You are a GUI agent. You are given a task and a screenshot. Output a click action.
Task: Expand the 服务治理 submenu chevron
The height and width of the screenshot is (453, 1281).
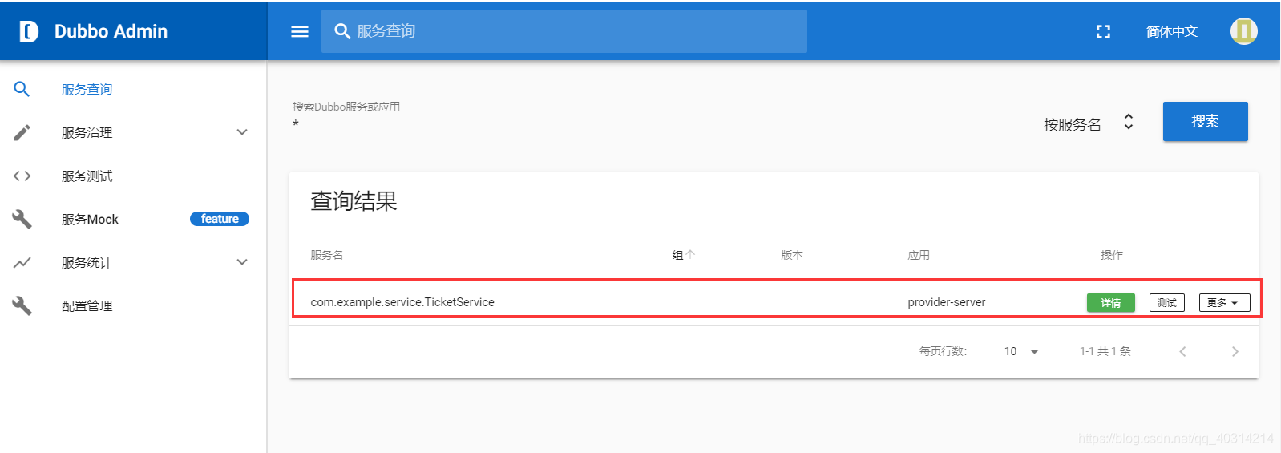pos(242,132)
